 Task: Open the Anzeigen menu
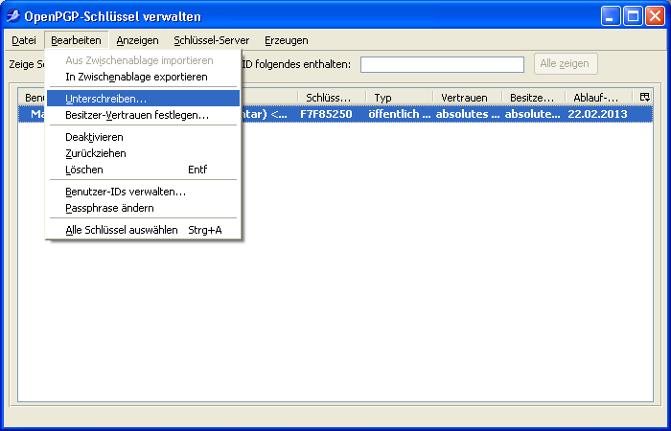(137, 40)
